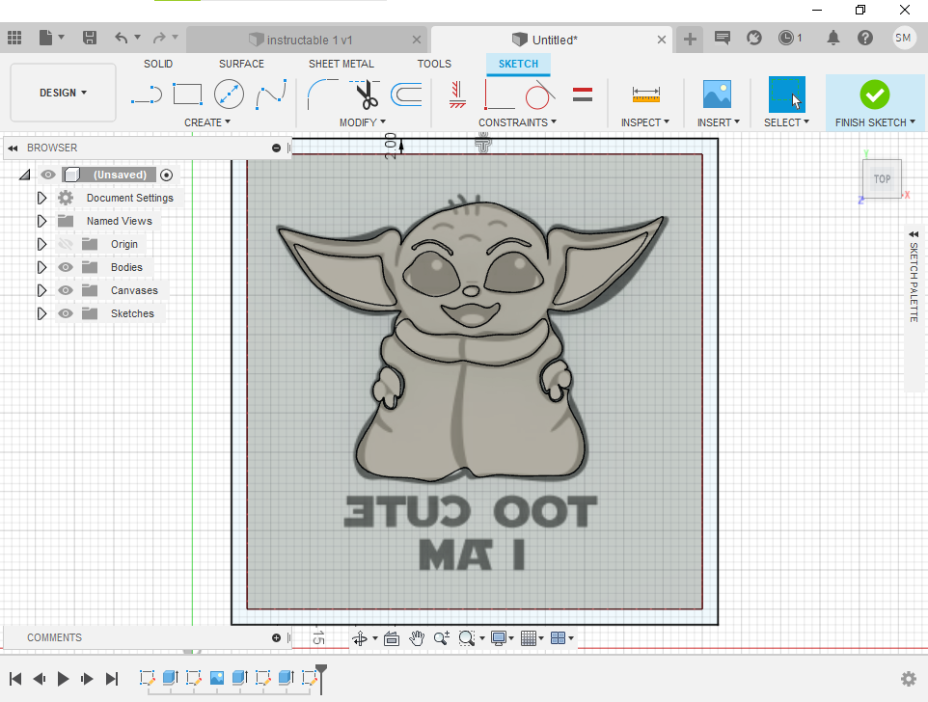Select the Center Diameter Circle tool
This screenshot has height=702, width=928.
point(229,94)
